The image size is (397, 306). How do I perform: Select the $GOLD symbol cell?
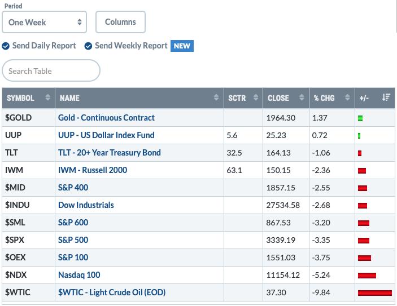pos(28,118)
